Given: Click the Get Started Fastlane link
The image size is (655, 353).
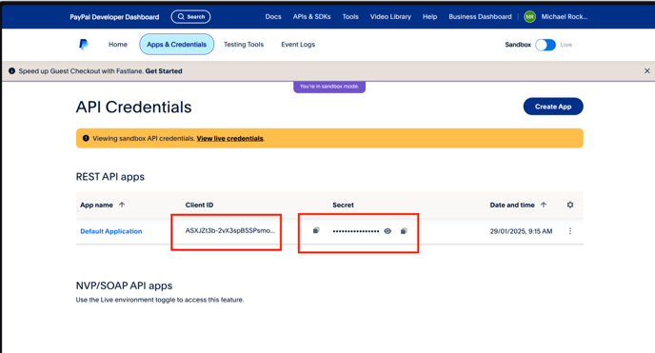Looking at the screenshot, I should (x=164, y=71).
